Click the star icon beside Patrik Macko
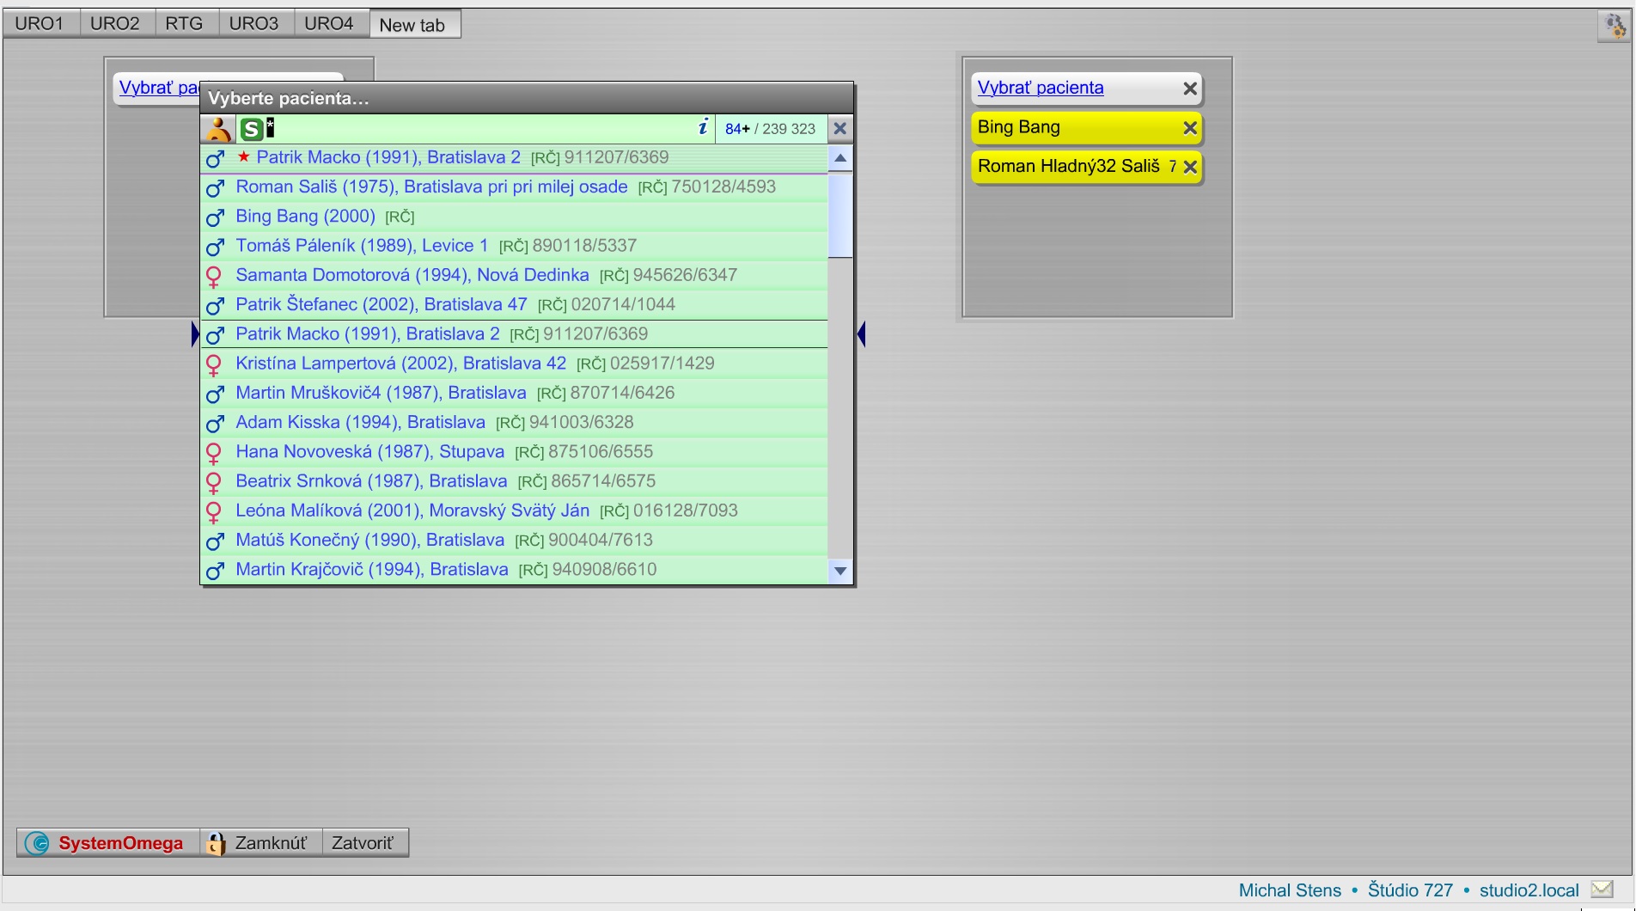Image resolution: width=1636 pixels, height=911 pixels. pyautogui.click(x=244, y=156)
